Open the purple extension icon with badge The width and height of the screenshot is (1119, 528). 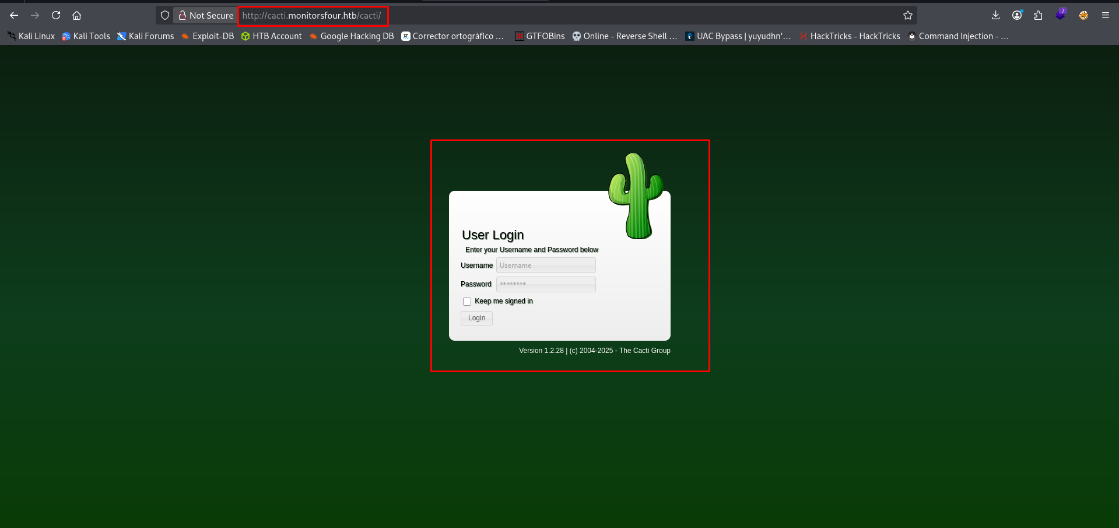pos(1060,16)
